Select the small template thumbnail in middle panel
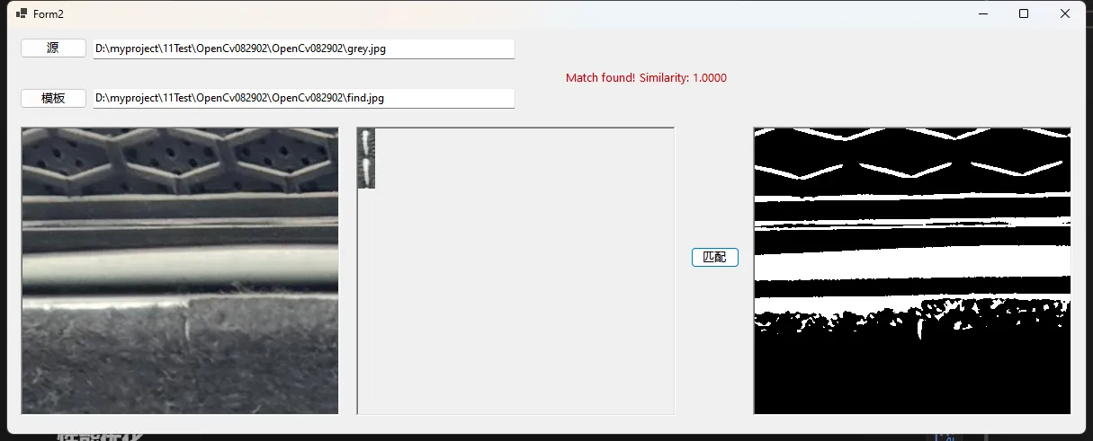Image resolution: width=1093 pixels, height=441 pixels. [366, 158]
